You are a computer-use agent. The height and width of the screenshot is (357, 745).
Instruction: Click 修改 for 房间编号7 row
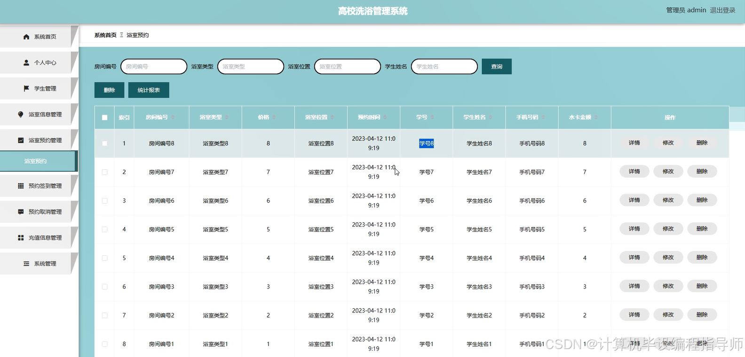[x=668, y=171]
